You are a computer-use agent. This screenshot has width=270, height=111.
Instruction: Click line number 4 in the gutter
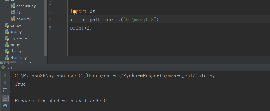coord(50,20)
